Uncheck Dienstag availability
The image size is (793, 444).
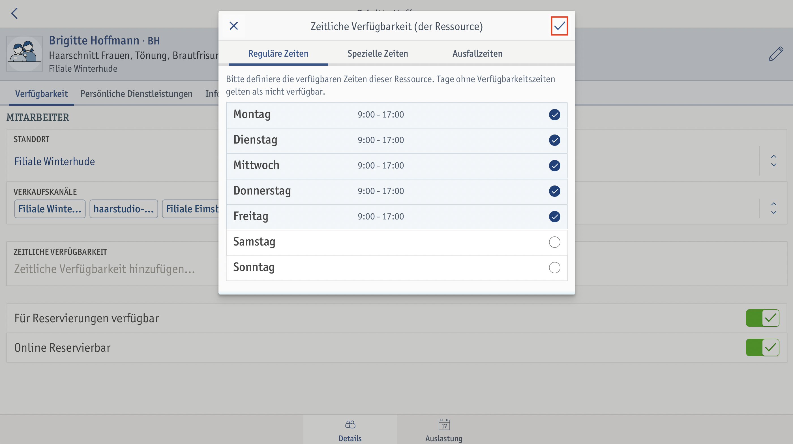554,140
